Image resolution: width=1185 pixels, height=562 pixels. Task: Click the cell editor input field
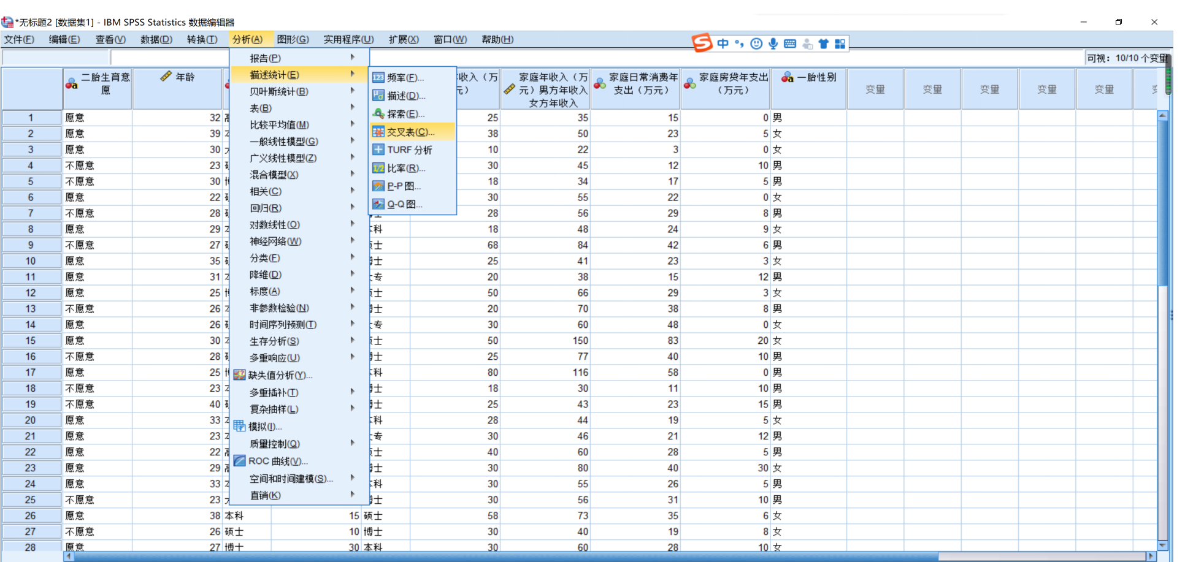click(x=596, y=58)
